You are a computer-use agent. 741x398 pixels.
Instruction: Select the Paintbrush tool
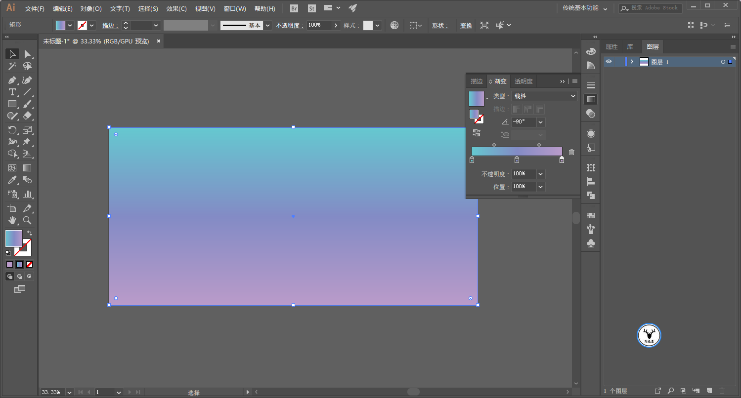coord(28,104)
